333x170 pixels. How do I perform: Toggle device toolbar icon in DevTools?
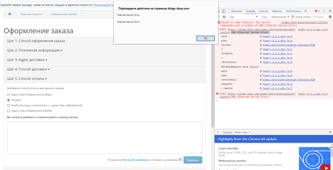[224, 11]
